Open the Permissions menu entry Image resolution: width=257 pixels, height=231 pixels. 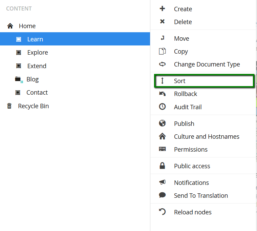[191, 150]
